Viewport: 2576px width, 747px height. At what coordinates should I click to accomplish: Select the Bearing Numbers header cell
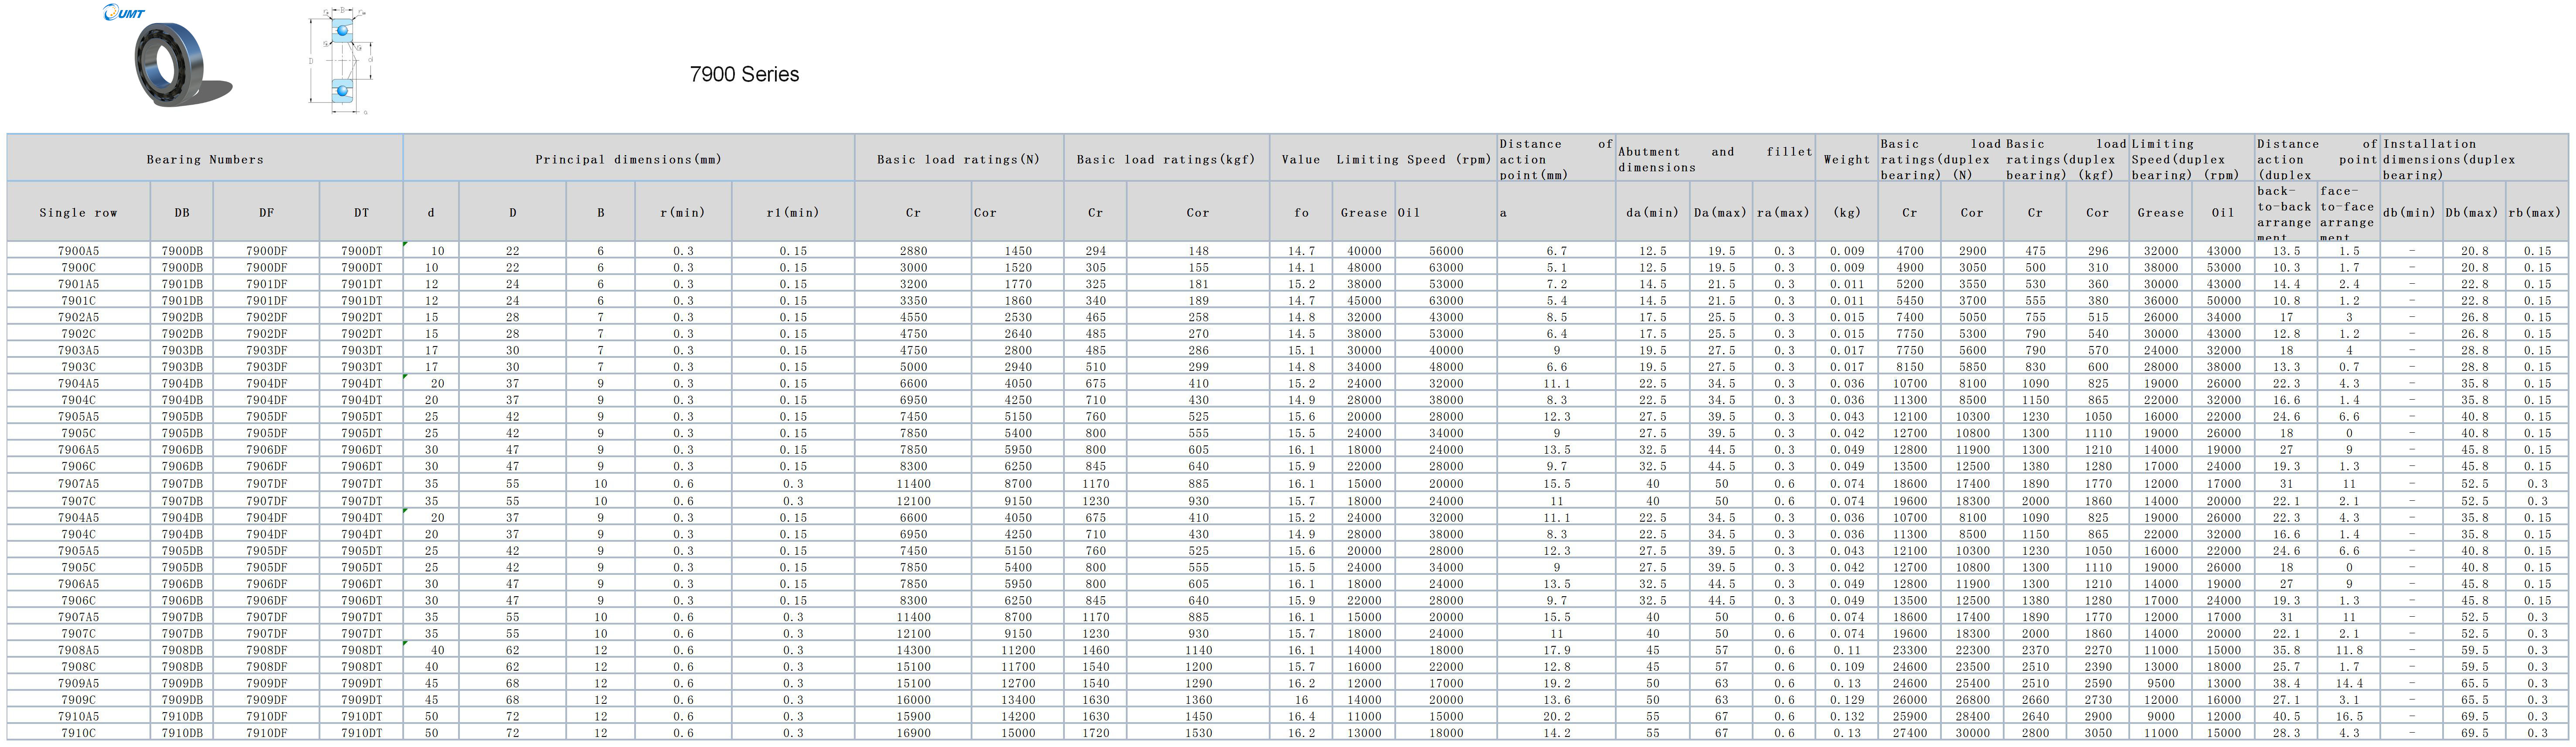pos(205,159)
